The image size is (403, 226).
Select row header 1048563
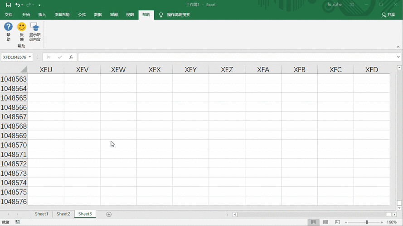pos(14,79)
